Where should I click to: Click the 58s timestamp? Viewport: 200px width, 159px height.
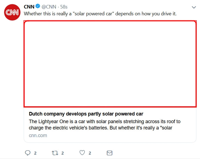[64, 7]
